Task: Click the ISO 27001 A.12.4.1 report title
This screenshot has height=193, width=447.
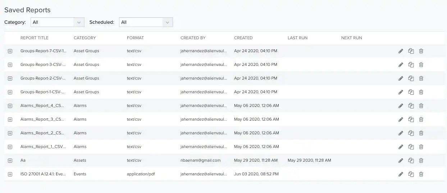Action: (x=43, y=174)
